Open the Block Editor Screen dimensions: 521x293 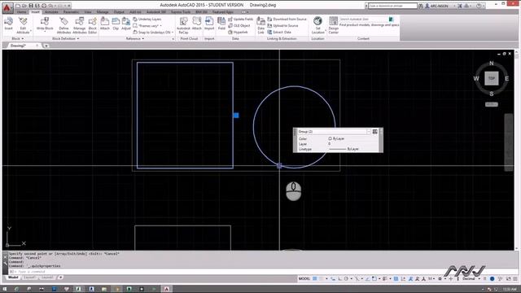93,25
